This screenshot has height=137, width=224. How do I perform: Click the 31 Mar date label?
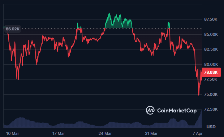[151, 133]
